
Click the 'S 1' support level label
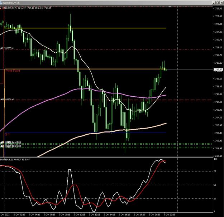8,134
